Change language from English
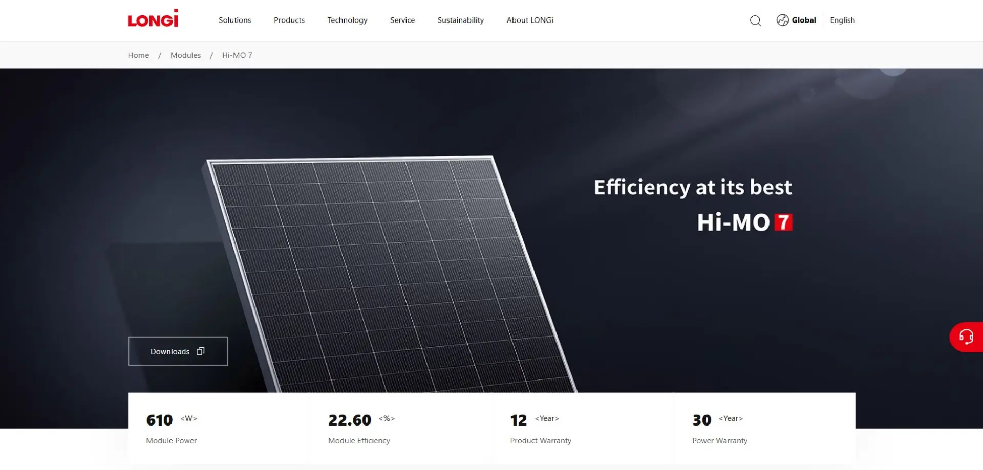The height and width of the screenshot is (470, 983). (x=842, y=20)
